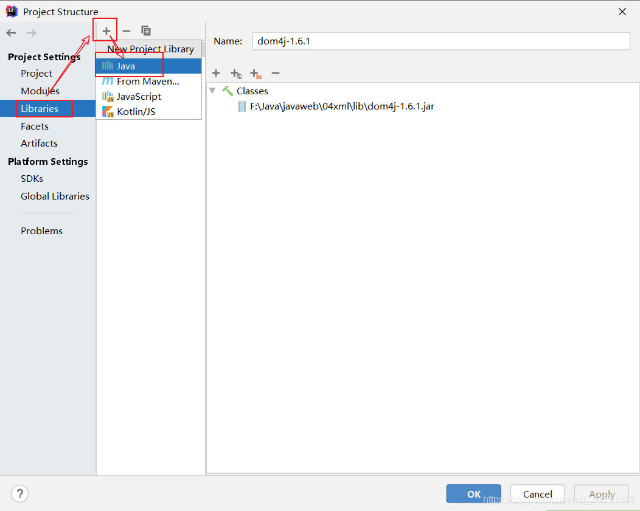Click the Apply button
Screen dimensions: 640x511
(602, 494)
